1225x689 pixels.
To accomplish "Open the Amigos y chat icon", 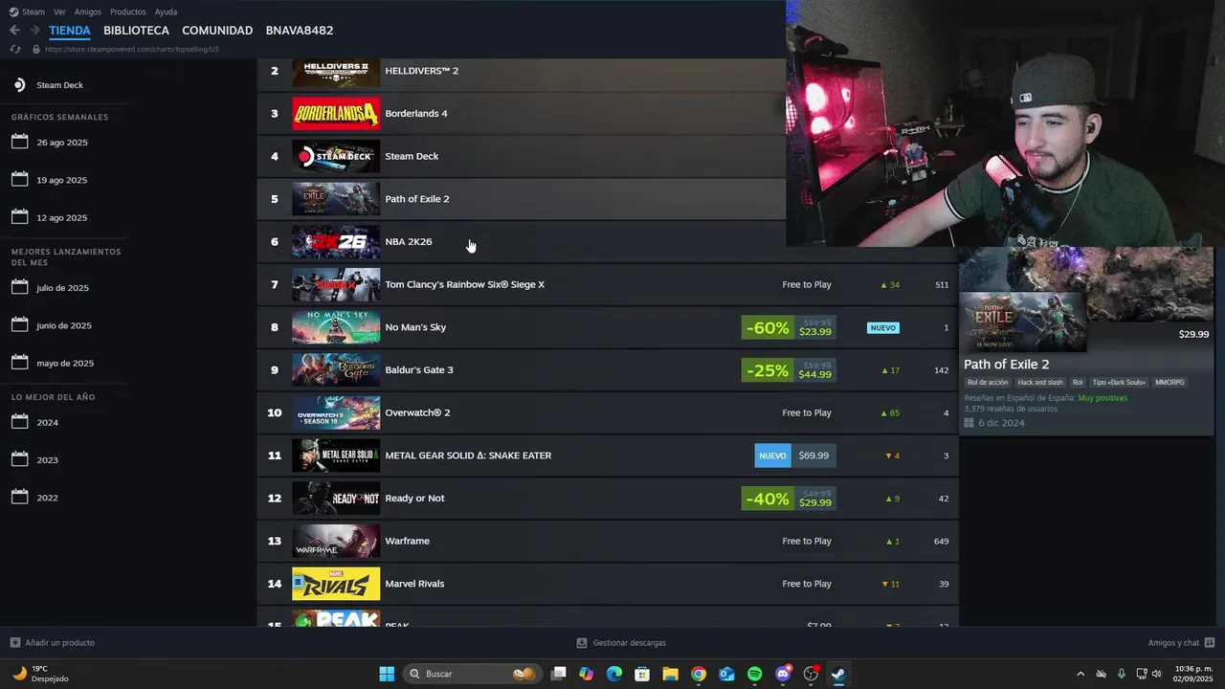I will point(1210,643).
